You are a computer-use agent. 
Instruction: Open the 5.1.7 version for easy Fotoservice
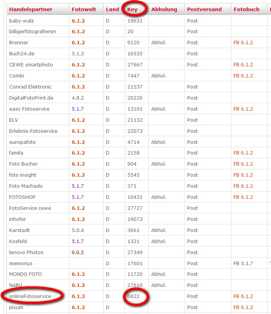77,109
